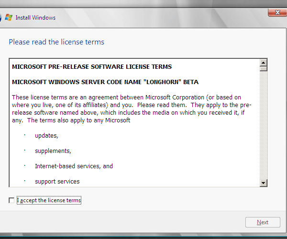This screenshot has height=239, width=287.
Task: Click the 'Install Windows' title text
Action: point(35,18)
